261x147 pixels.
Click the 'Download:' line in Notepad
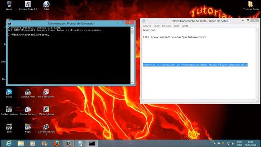click(x=150, y=30)
